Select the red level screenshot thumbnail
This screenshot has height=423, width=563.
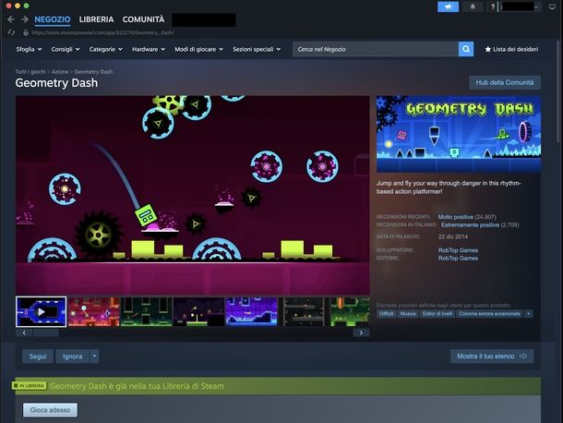coord(94,311)
